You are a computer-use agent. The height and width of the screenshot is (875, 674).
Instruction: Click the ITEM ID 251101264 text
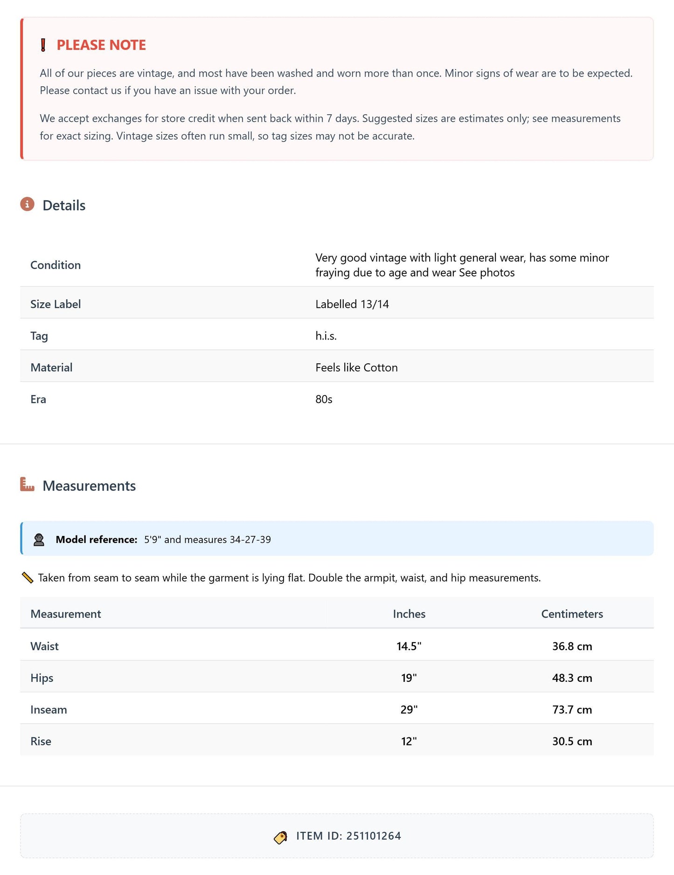pyautogui.click(x=348, y=836)
